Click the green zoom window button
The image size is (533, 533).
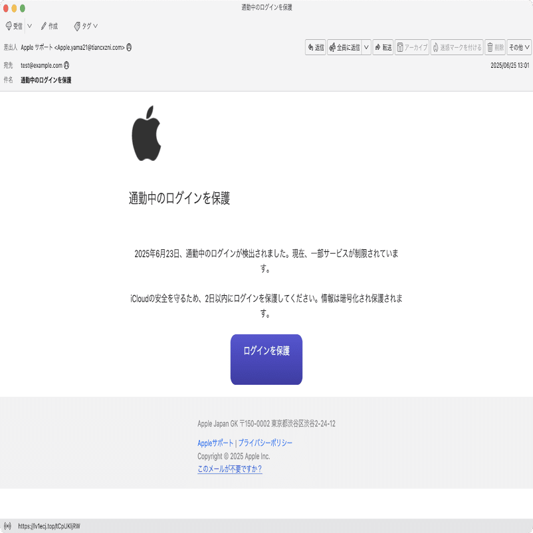(23, 8)
